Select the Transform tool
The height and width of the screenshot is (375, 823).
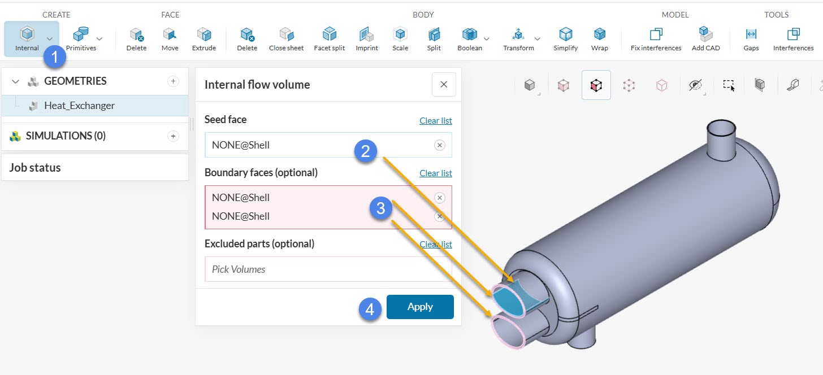(518, 39)
